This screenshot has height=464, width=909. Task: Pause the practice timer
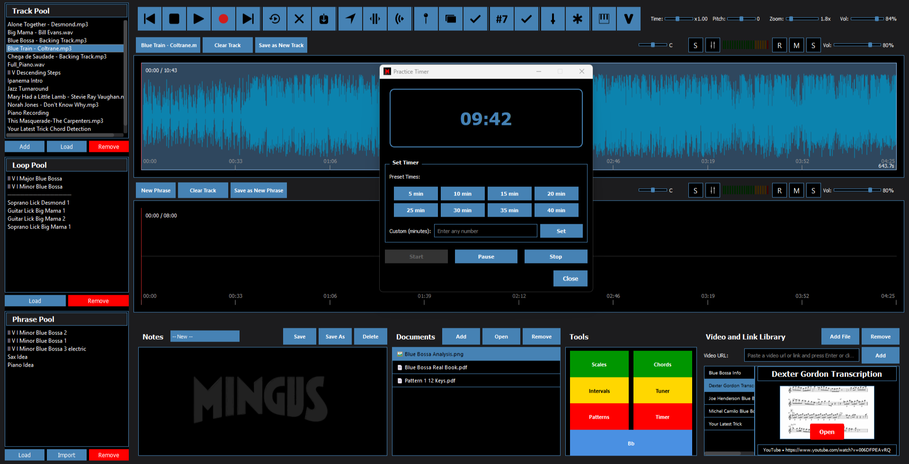[486, 256]
